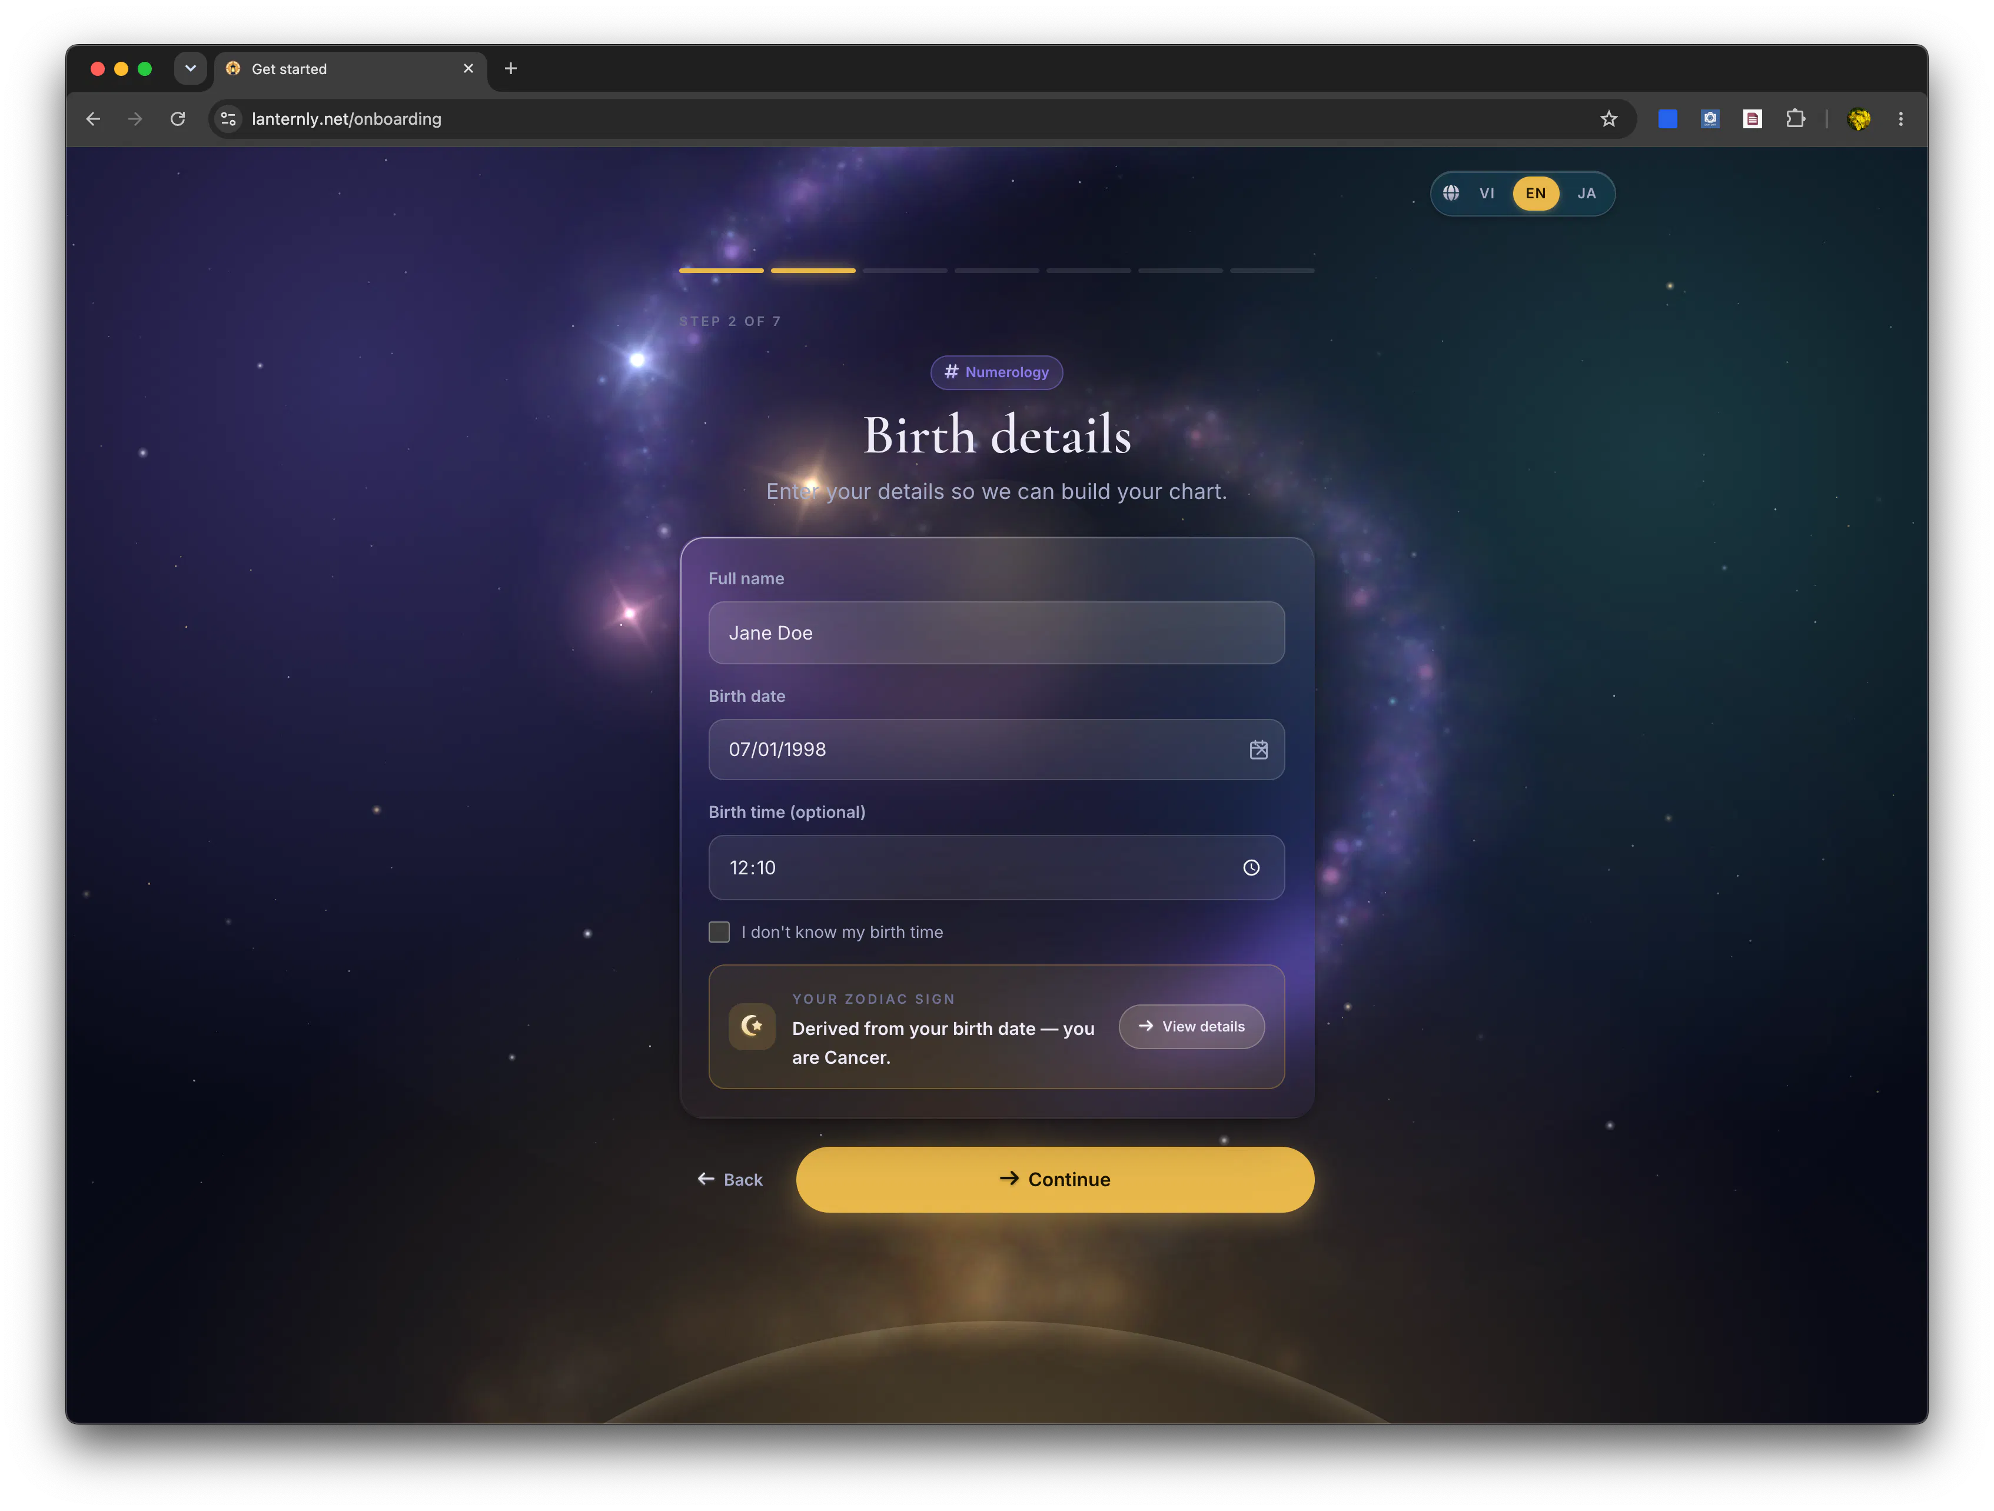Click the Birth date field 07/01/1998
Image resolution: width=1994 pixels, height=1511 pixels.
[x=996, y=750]
